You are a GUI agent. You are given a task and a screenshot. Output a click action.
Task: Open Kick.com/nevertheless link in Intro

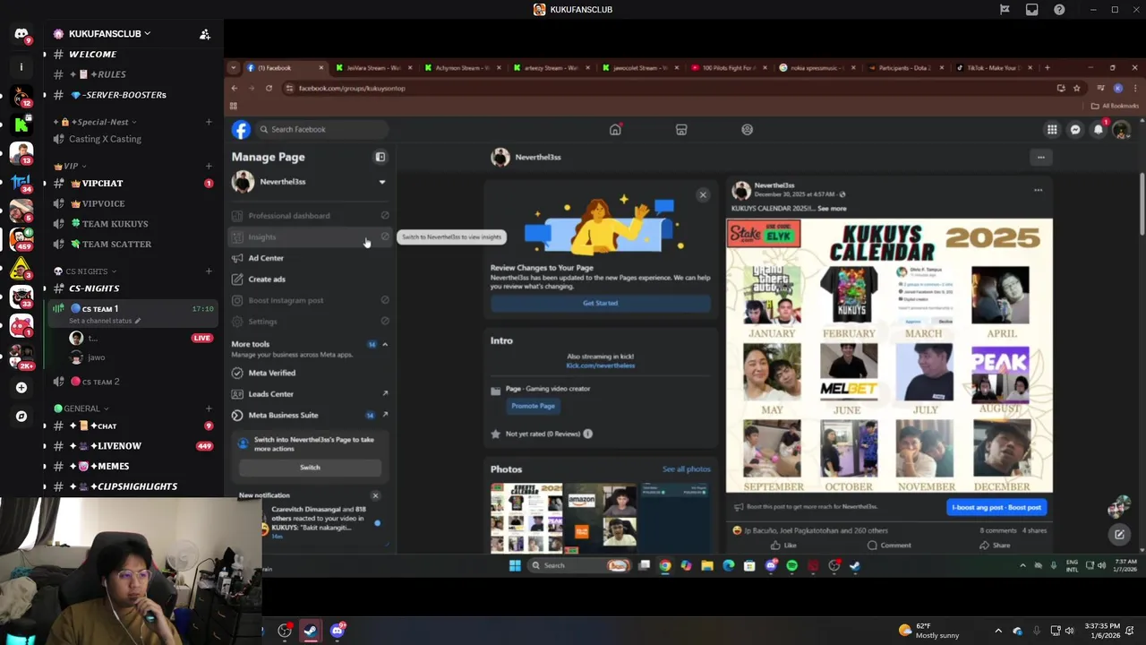[600, 365]
